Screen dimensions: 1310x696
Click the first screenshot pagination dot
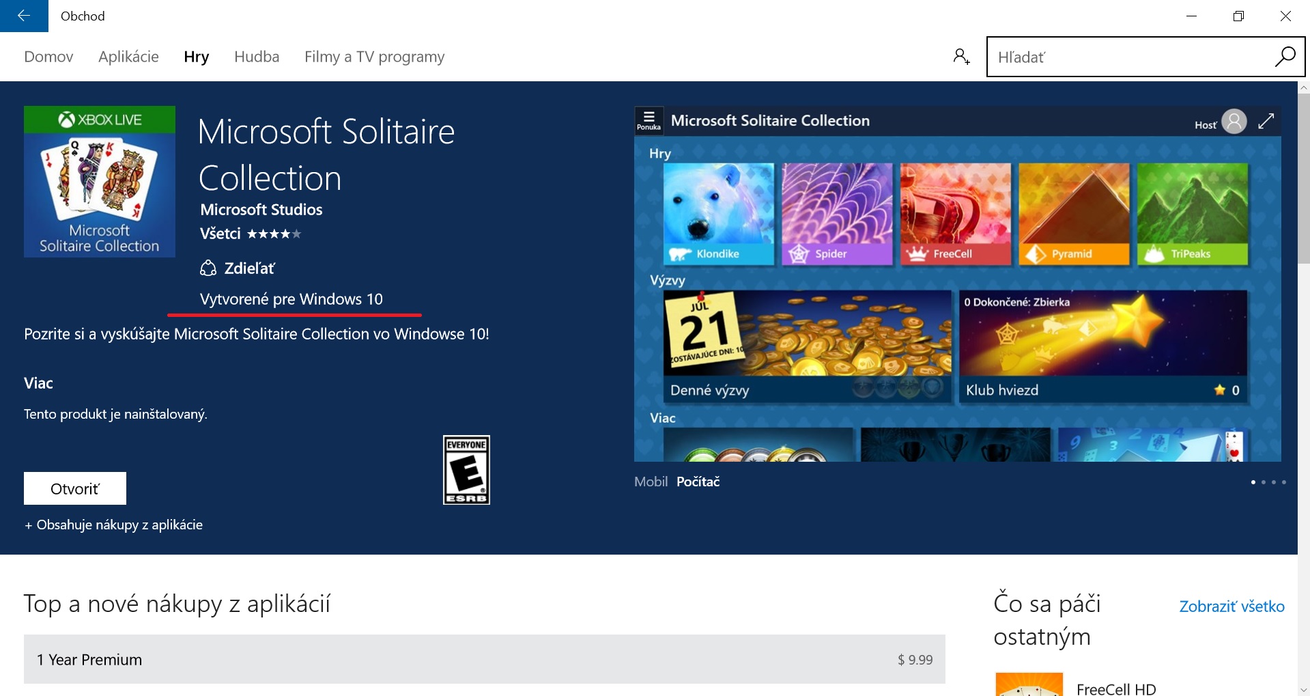coord(1253,482)
